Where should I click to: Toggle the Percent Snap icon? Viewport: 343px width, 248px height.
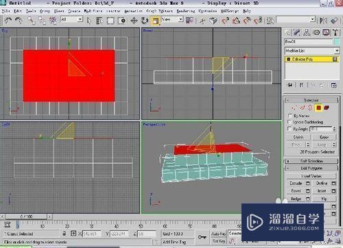pyautogui.click(x=247, y=21)
